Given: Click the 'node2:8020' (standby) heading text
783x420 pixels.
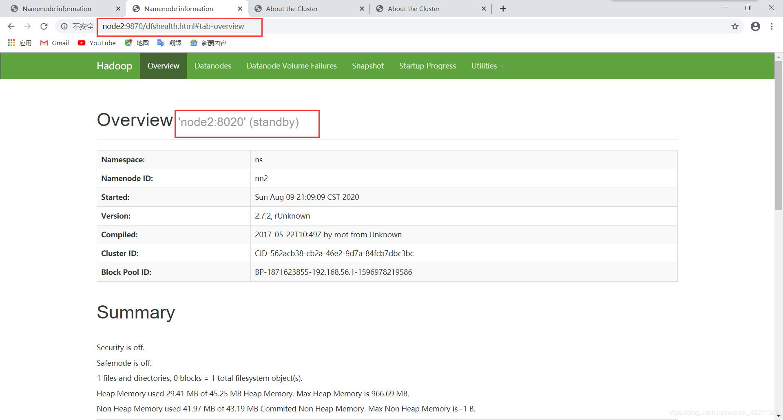Looking at the screenshot, I should (239, 122).
